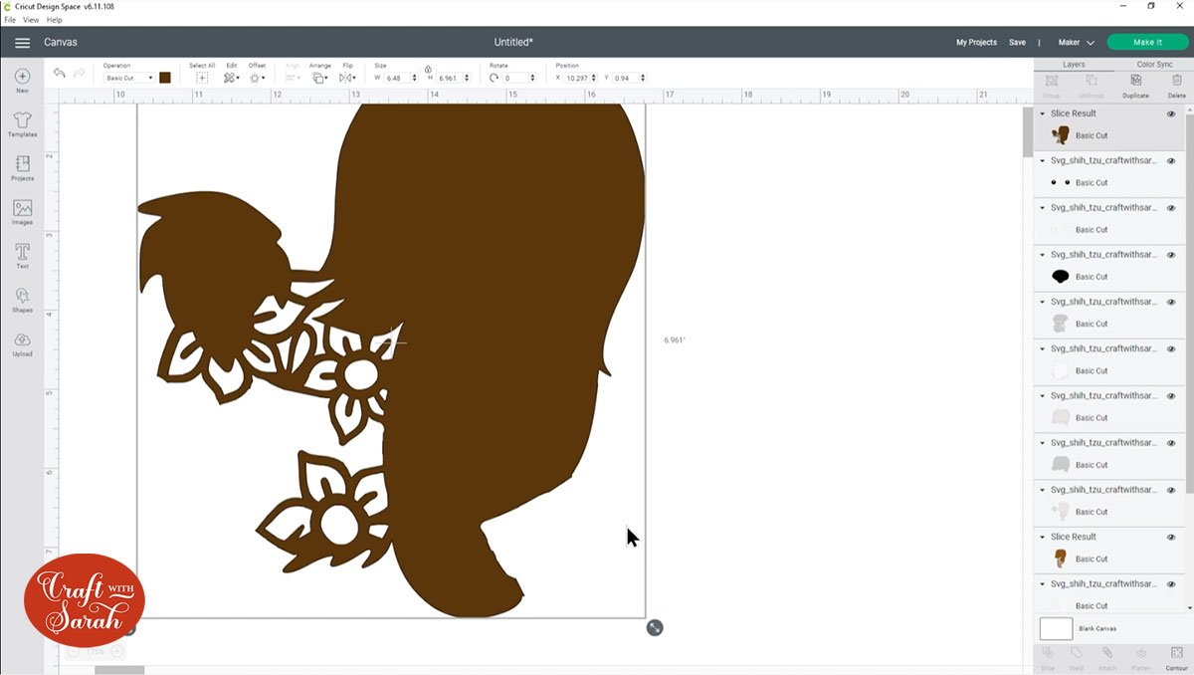Image resolution: width=1194 pixels, height=675 pixels.
Task: Hide the top Slice Result layer
Action: 1171,113
